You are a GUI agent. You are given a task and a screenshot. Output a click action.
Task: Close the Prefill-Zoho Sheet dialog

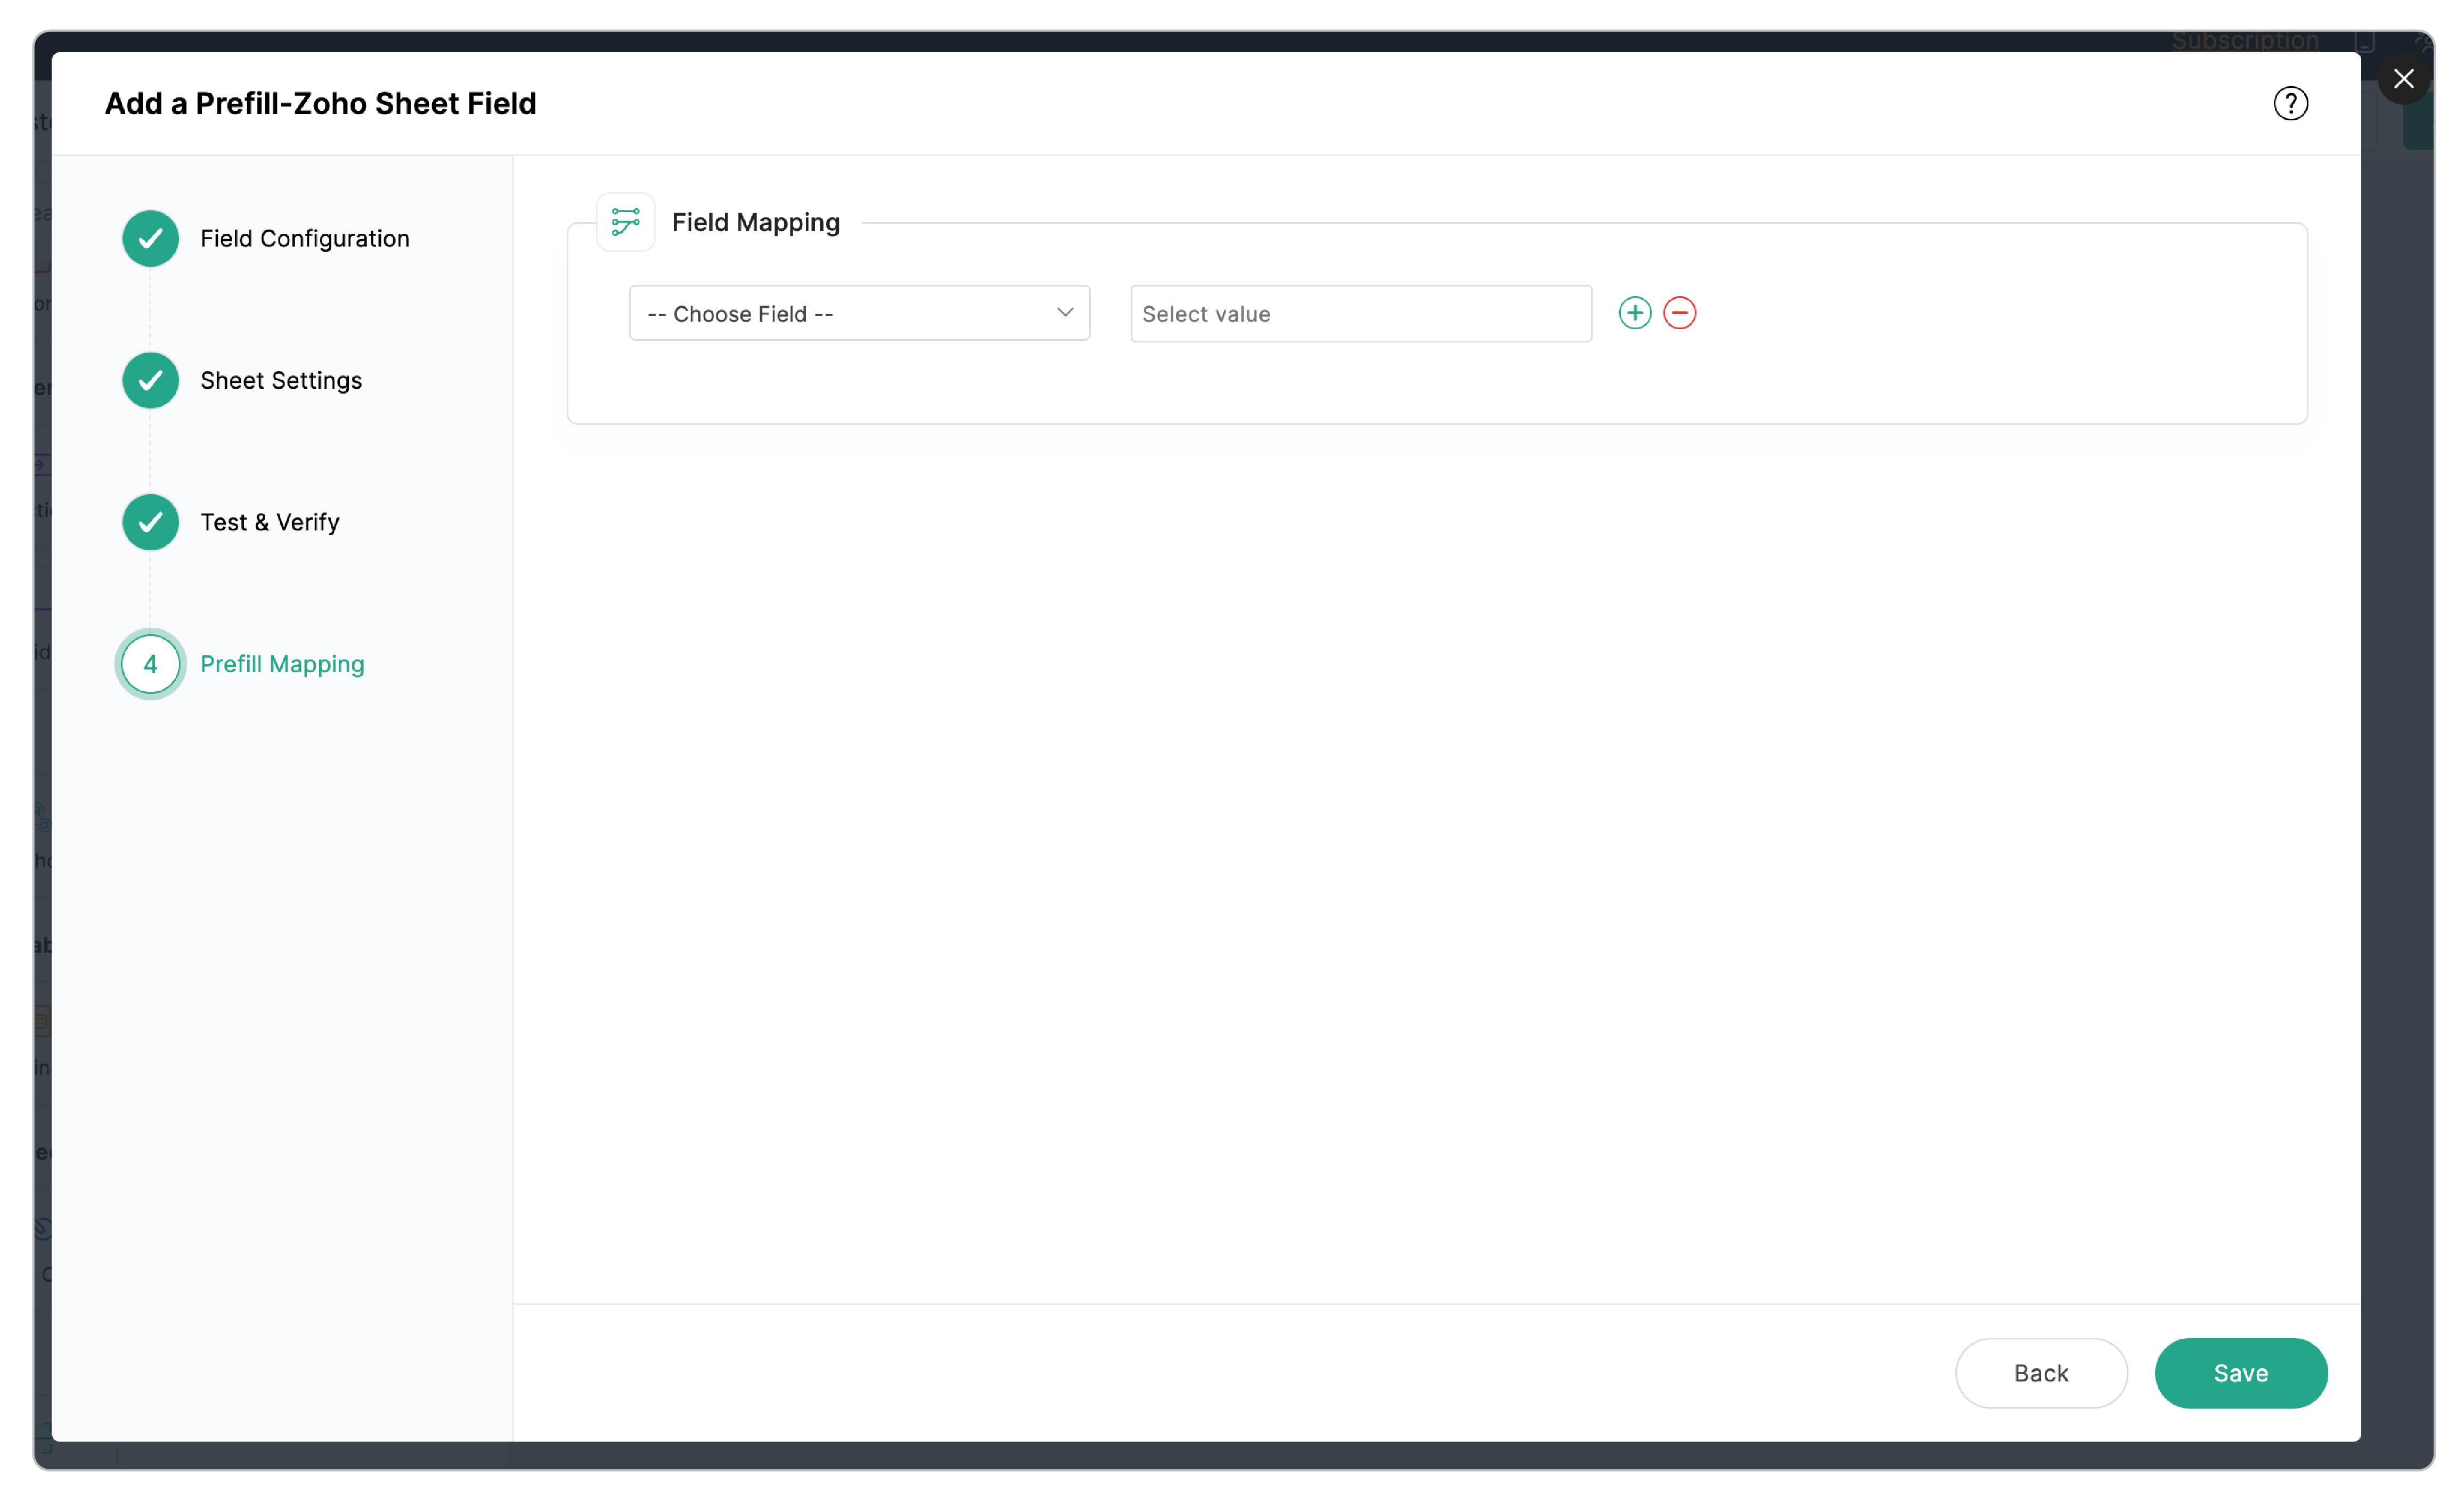[2403, 79]
